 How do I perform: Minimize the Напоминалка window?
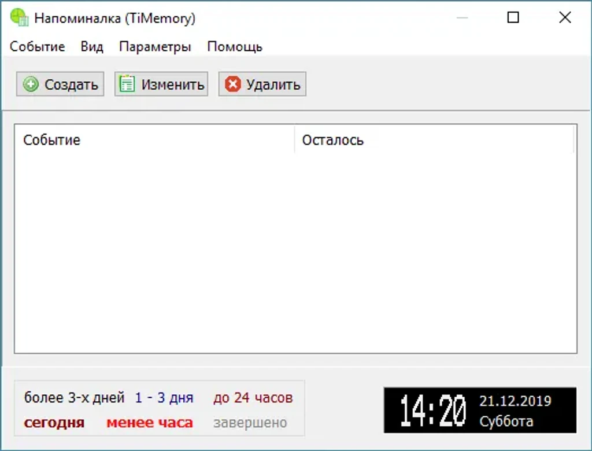462,17
